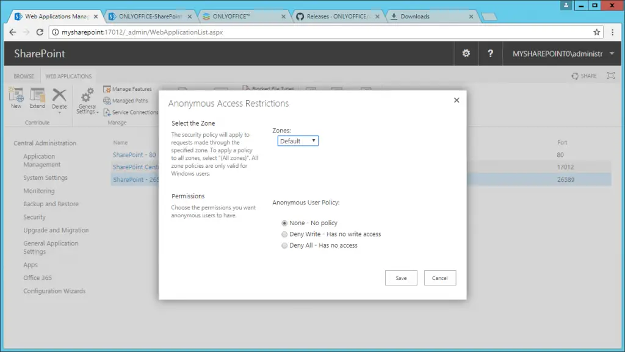The height and width of the screenshot is (352, 625).
Task: Go to Upgrade and Migration
Action: click(56, 230)
